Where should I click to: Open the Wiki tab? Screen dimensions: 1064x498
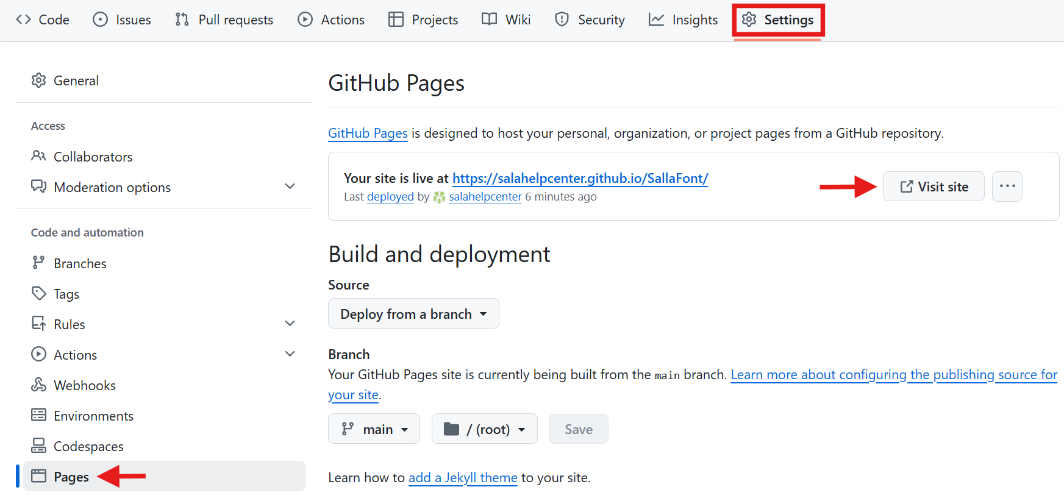[506, 20]
